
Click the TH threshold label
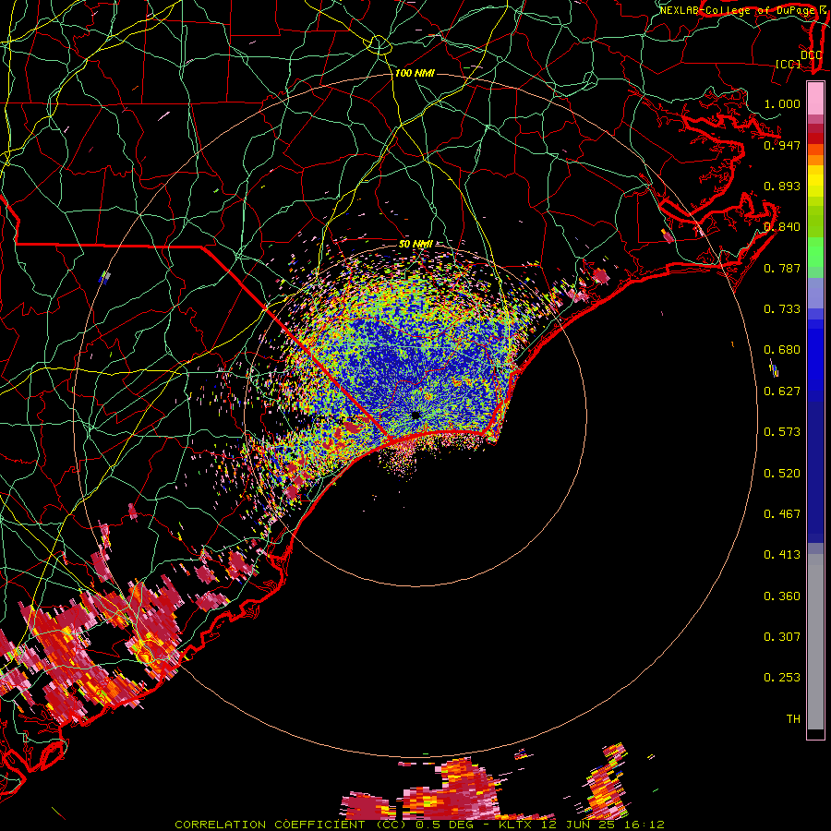point(793,719)
